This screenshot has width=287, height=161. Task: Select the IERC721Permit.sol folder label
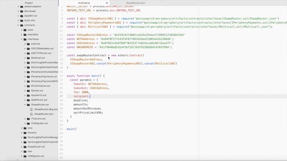[x=41, y=53]
